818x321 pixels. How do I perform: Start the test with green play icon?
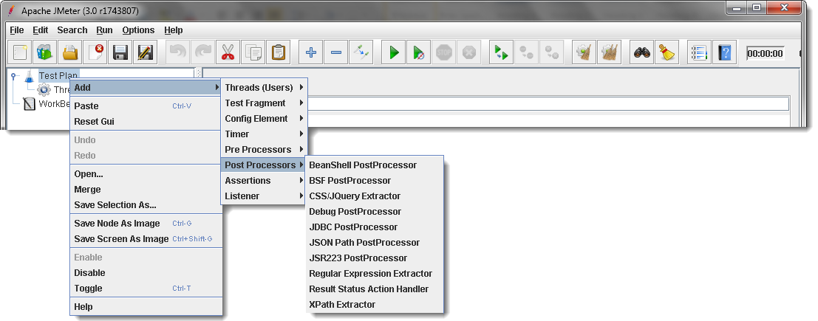coord(394,52)
